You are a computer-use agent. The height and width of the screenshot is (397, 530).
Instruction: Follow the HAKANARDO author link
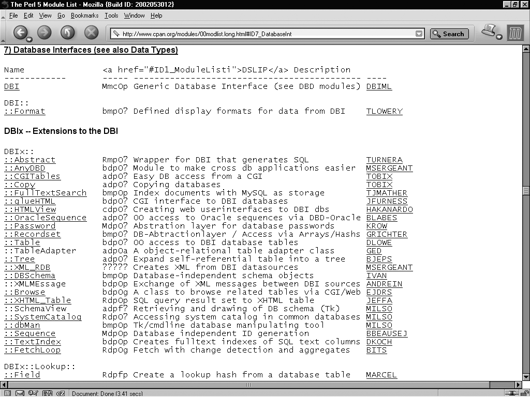click(389, 210)
